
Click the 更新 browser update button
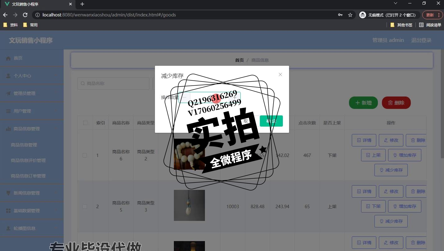point(430,15)
